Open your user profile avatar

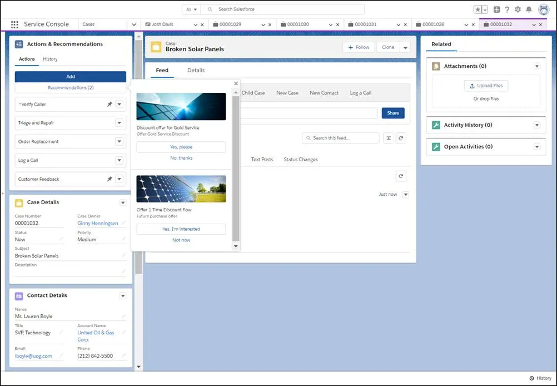(x=543, y=9)
